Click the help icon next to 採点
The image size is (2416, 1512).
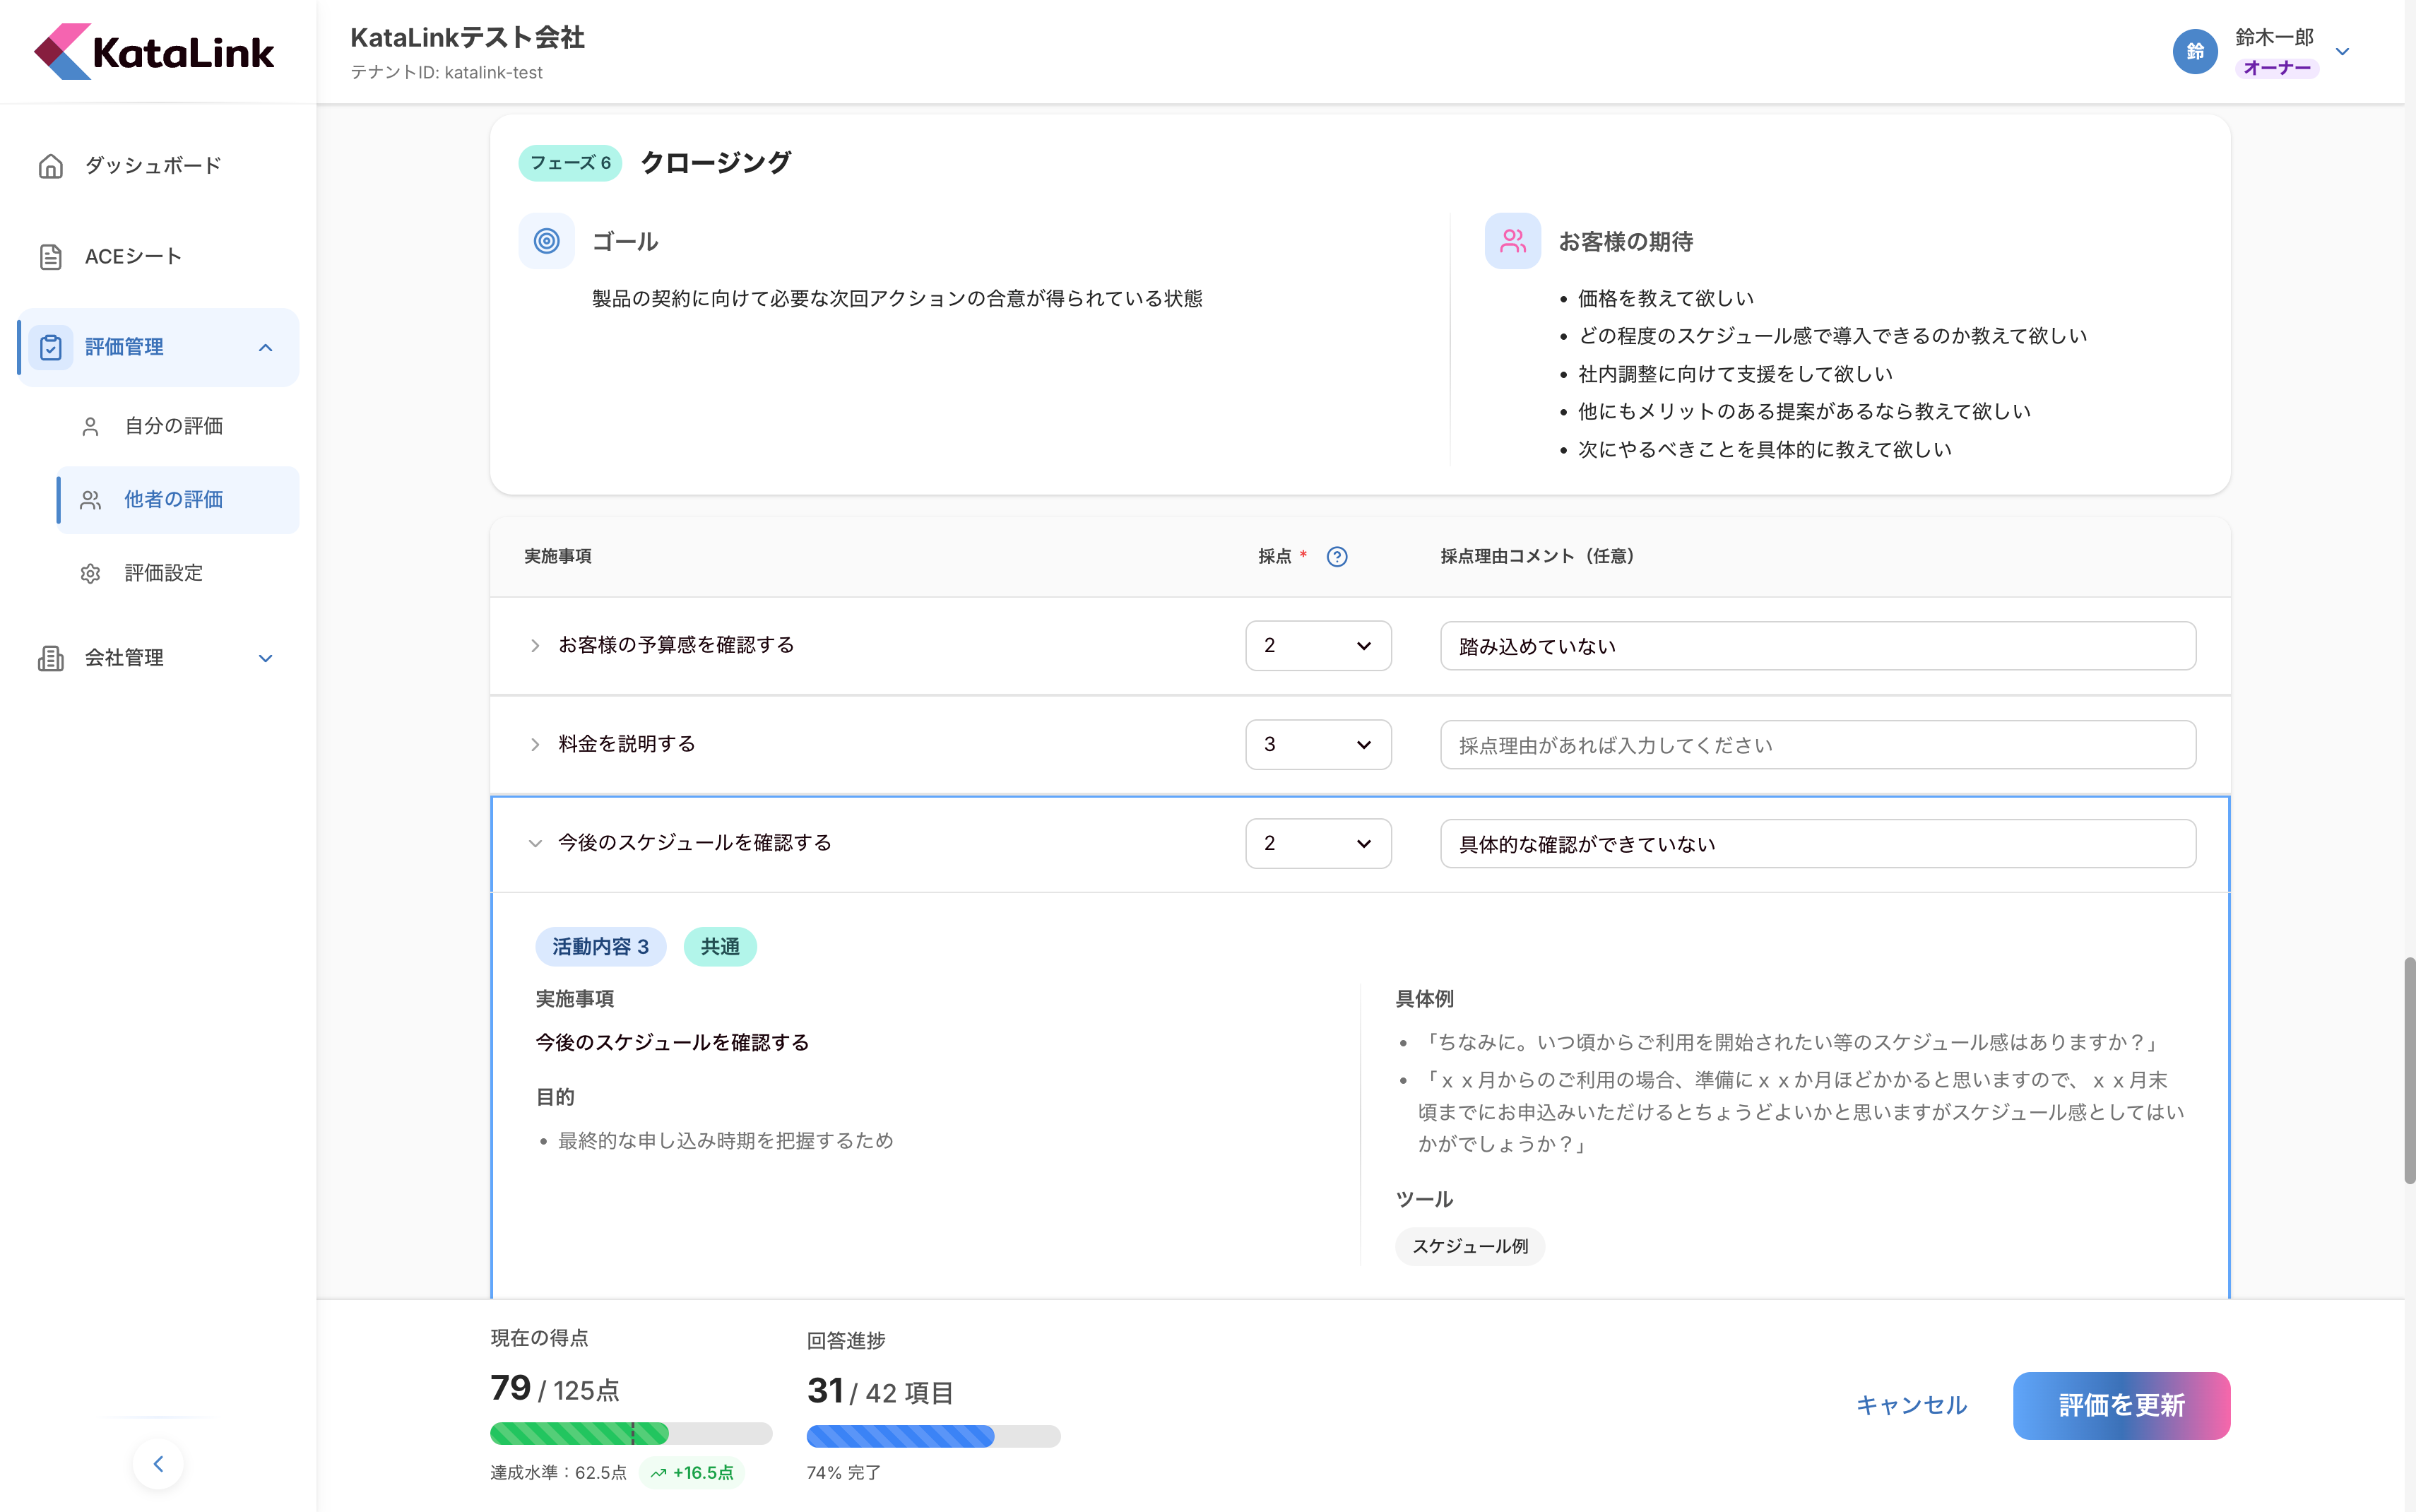[x=1337, y=556]
